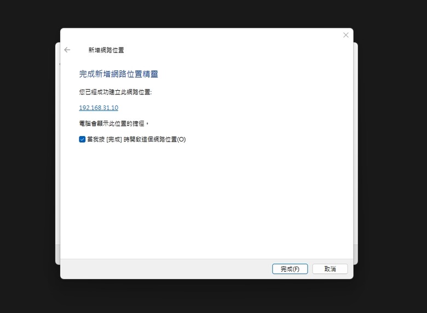The height and width of the screenshot is (313, 427).
Task: Select the 新增網路位置 title text
Action: (106, 50)
